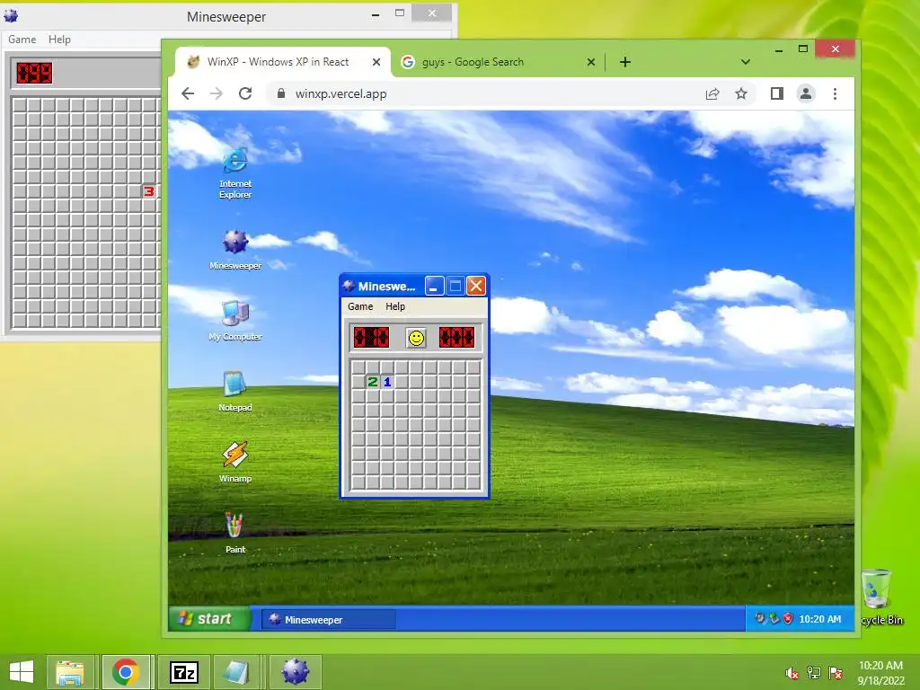Click the network tray icon
920x690 pixels.
[x=813, y=673]
